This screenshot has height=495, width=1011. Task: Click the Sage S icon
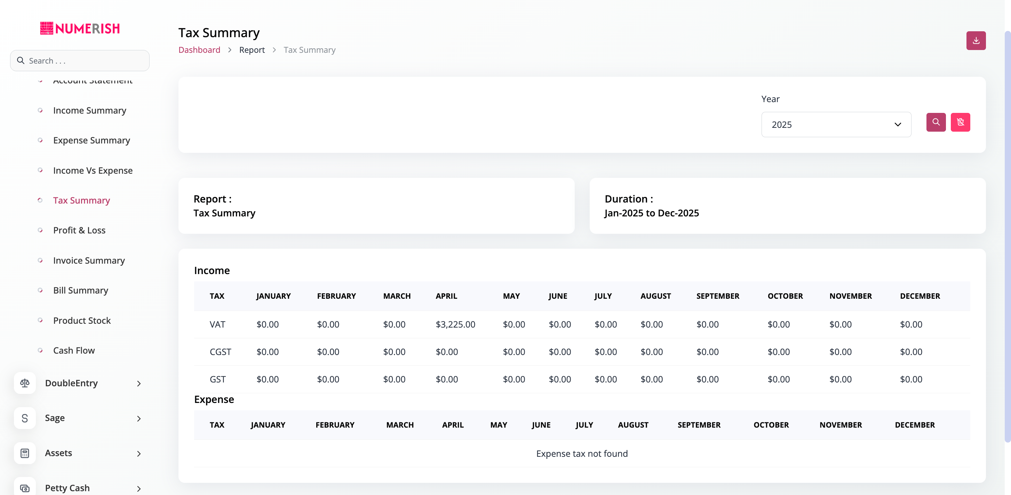point(25,418)
